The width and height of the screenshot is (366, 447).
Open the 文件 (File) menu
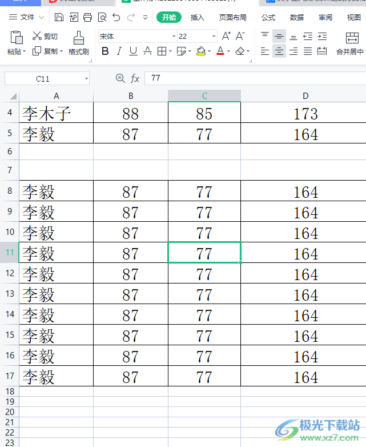26,17
